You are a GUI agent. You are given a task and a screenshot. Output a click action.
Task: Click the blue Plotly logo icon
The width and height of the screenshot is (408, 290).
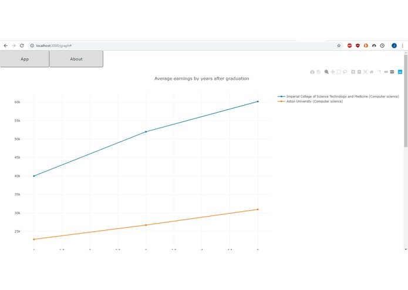point(400,72)
